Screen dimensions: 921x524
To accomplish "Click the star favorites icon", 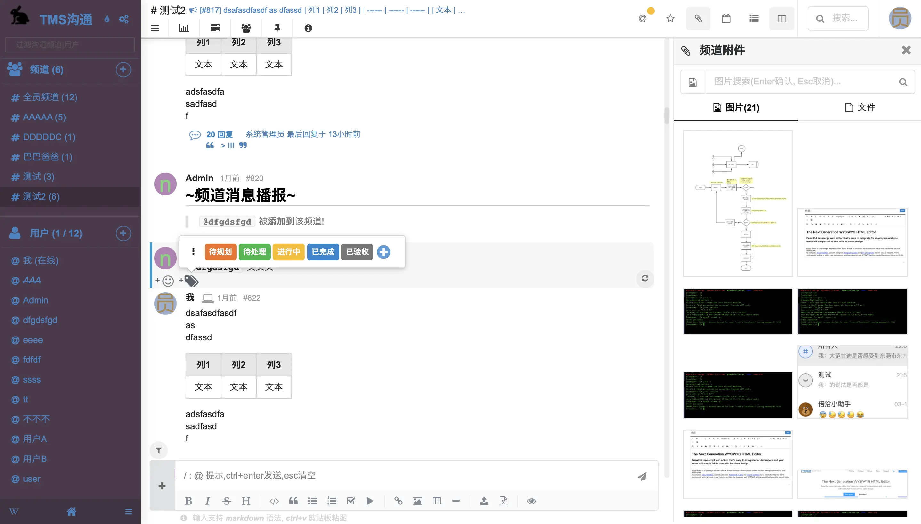I will click(670, 18).
